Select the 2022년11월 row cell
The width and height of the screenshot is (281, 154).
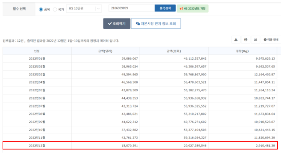pyautogui.click(x=37, y=138)
